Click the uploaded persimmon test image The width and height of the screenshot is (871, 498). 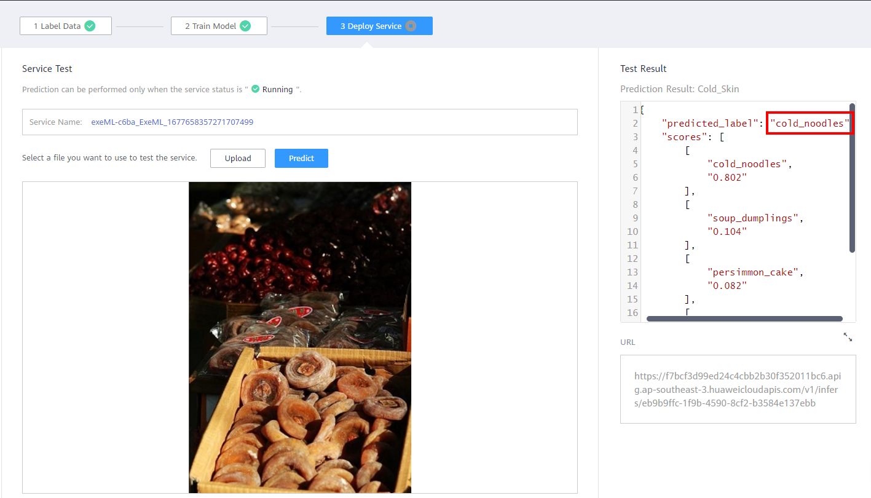[x=300, y=337]
